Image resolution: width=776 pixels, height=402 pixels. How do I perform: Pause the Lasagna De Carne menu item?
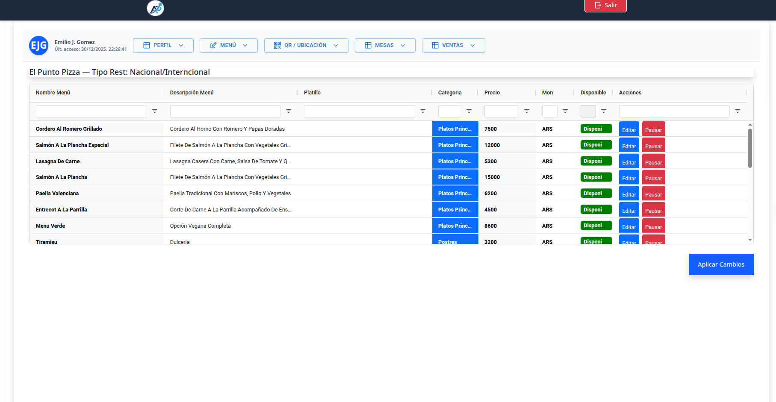(x=653, y=161)
